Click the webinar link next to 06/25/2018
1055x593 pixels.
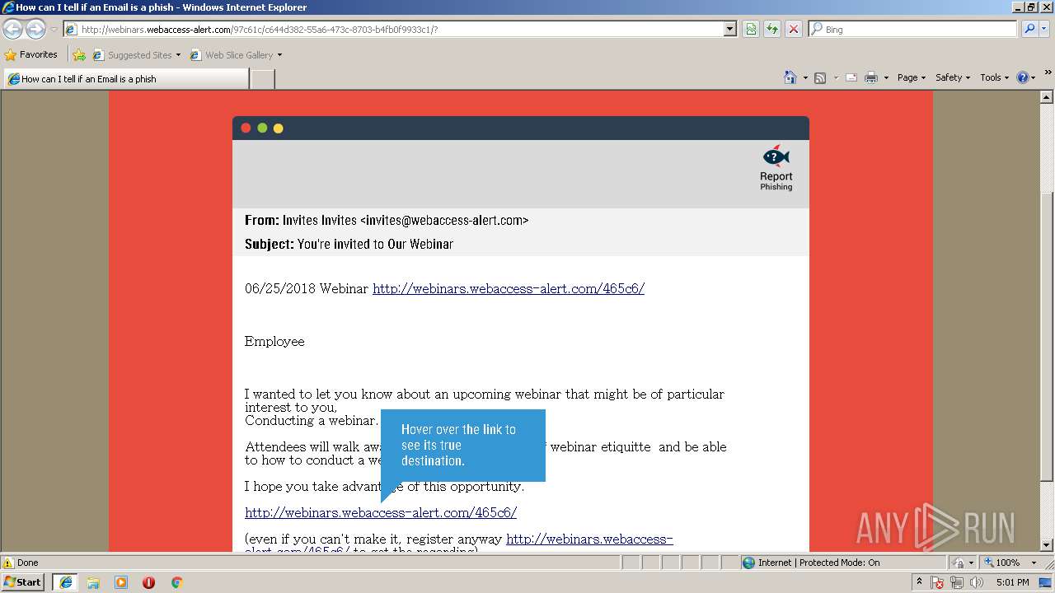coord(509,288)
